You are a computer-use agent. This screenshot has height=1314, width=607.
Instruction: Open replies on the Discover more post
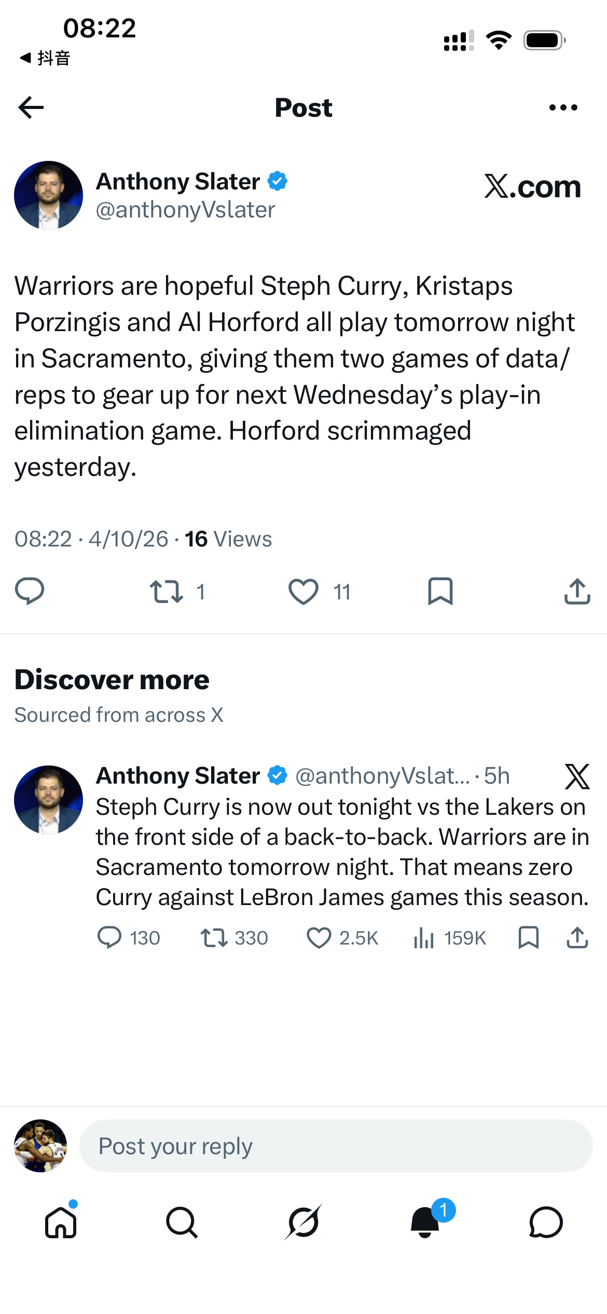(109, 938)
